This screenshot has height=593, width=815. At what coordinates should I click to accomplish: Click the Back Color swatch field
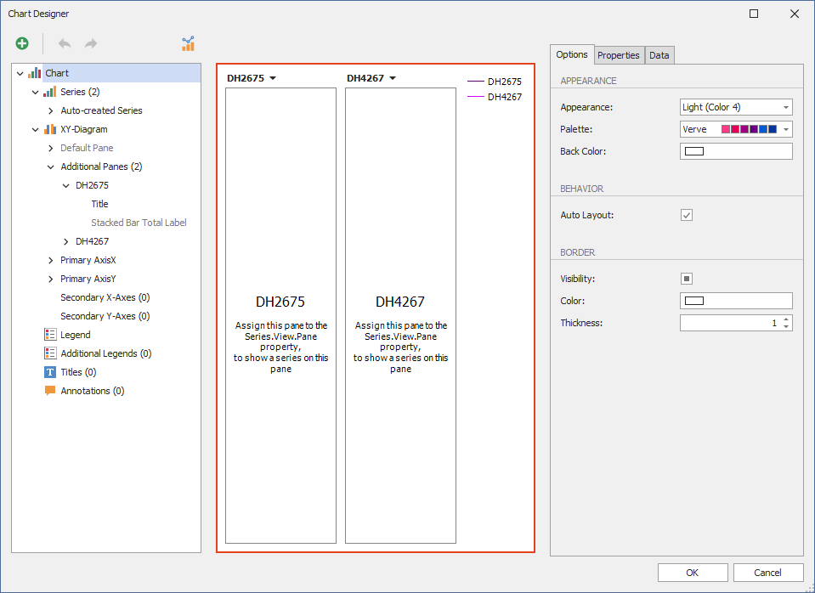(736, 151)
